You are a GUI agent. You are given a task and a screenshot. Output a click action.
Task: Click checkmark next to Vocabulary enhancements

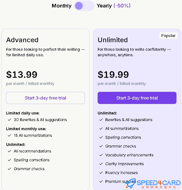click(x=101, y=155)
